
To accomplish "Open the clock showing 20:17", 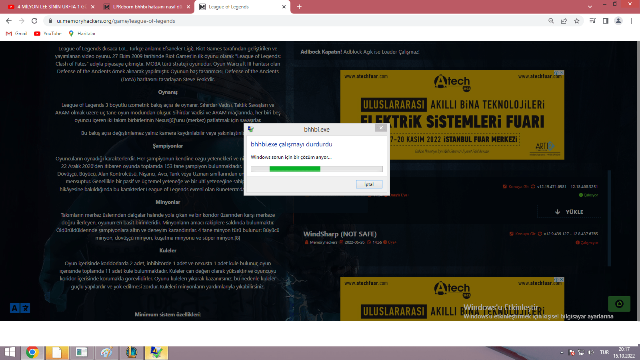I will 624,352.
